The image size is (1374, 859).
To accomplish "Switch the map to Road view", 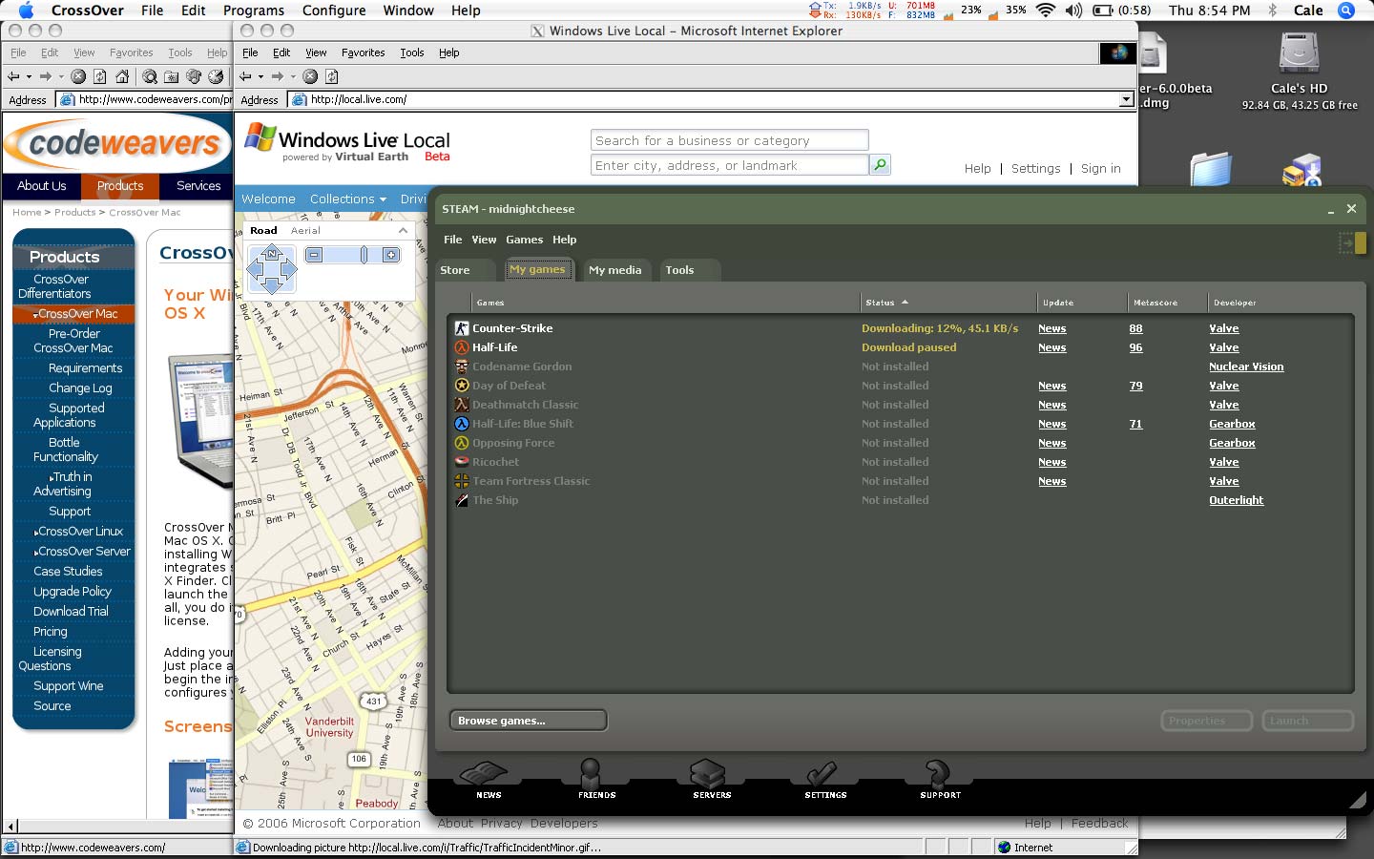I will [263, 230].
